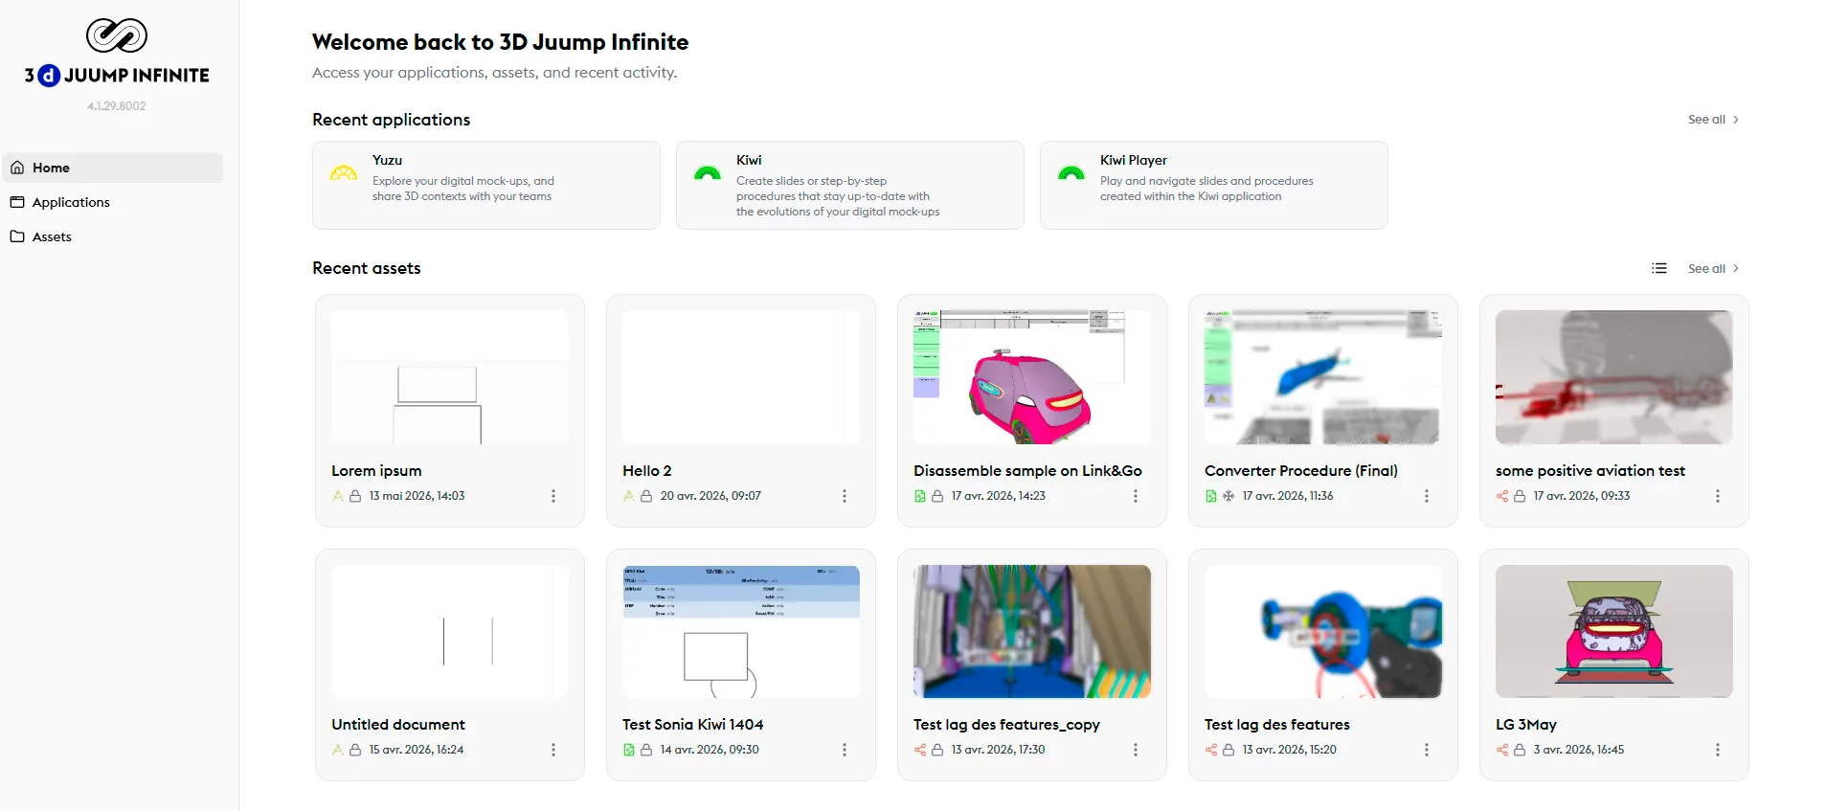This screenshot has width=1826, height=811.
Task: Go to Home in the sidebar
Action: pyautogui.click(x=113, y=168)
